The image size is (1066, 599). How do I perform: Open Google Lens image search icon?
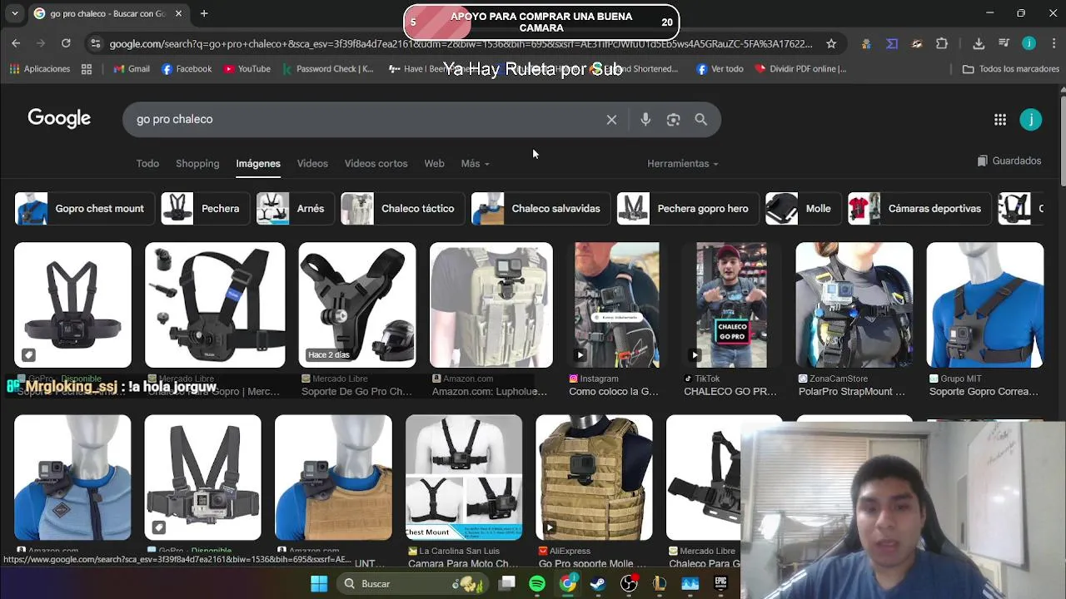[674, 120]
